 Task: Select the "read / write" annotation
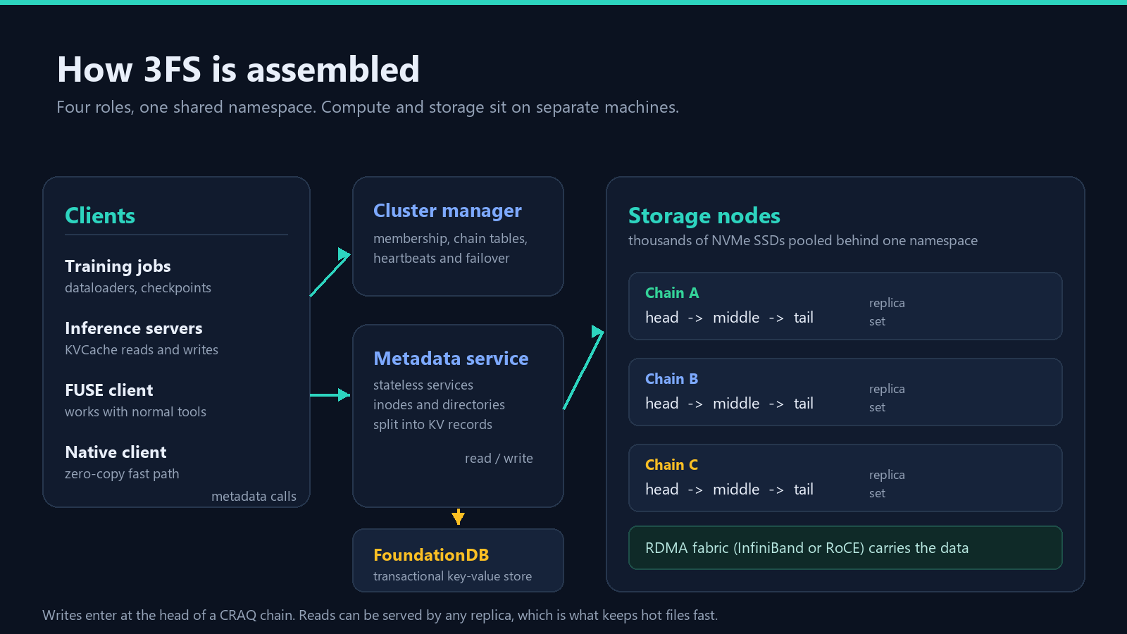point(499,459)
